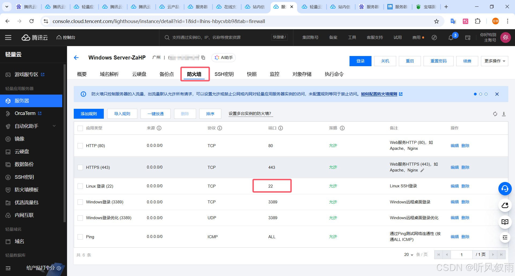Click the 添加规则 button
This screenshot has width=515, height=276.
pos(89,114)
